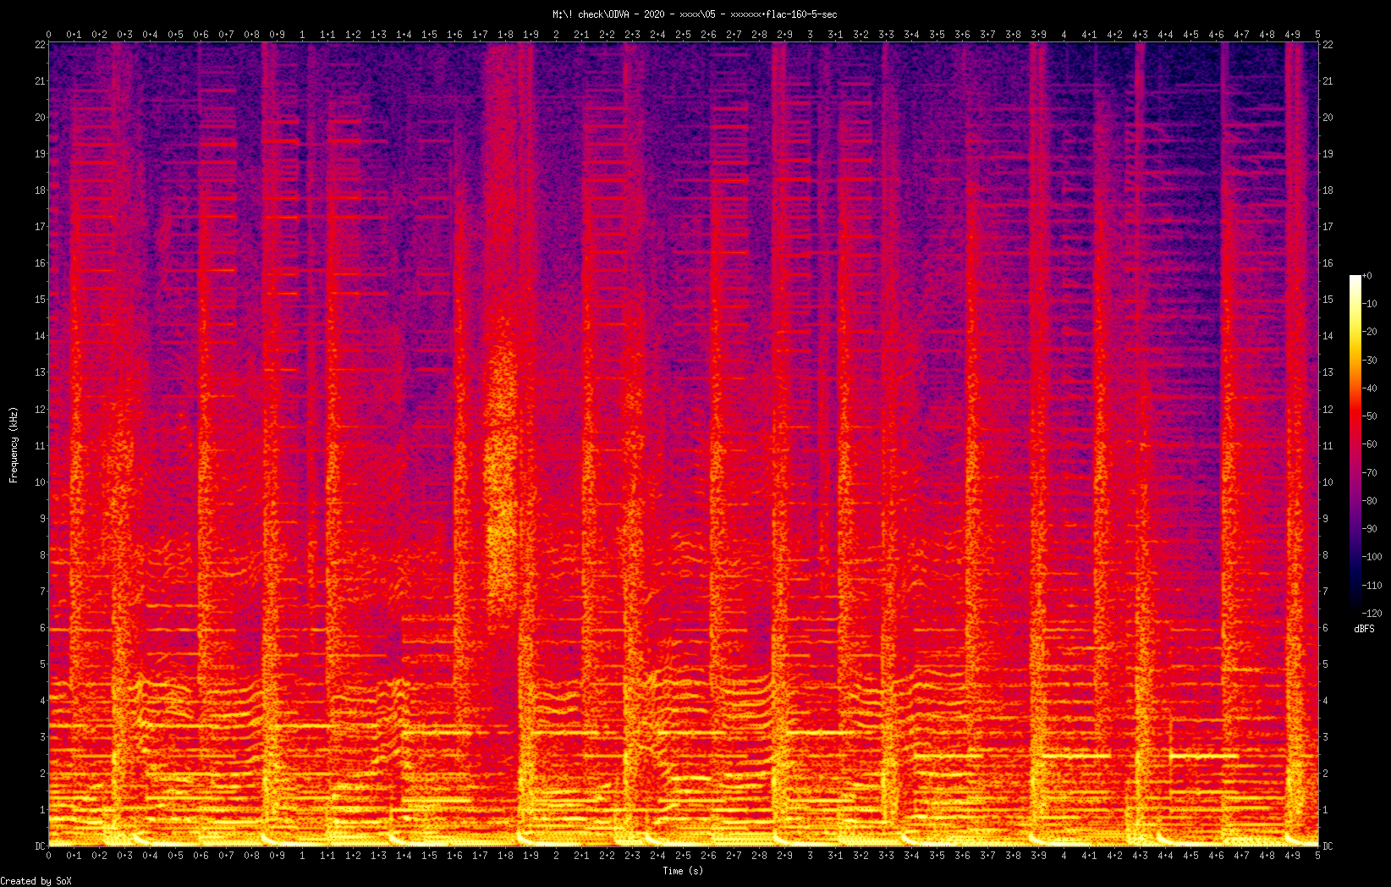1391x887 pixels.
Task: Click the "16" tick on the left frequency axis
Action: [x=40, y=263]
